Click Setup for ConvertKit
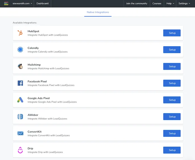The width and height of the screenshot is (195, 160). [172, 133]
